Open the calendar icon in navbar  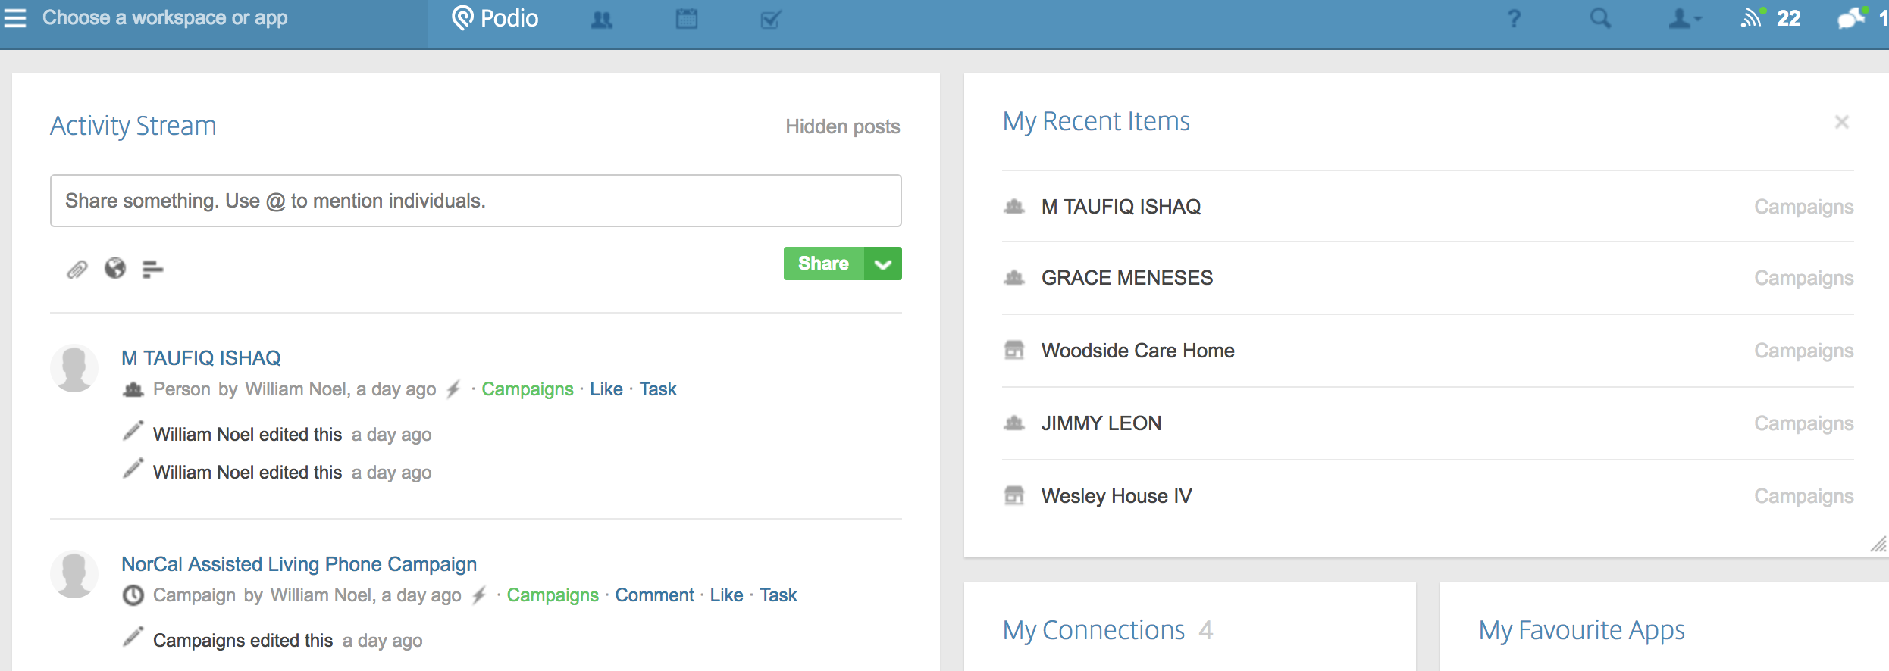pos(686,19)
